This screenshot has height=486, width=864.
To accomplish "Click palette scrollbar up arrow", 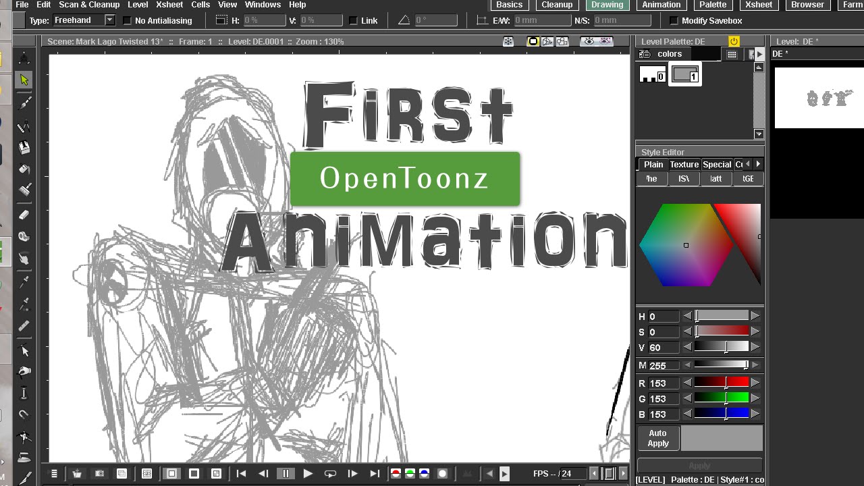I will click(x=759, y=67).
